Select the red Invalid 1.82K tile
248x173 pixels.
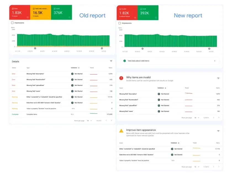click(x=127, y=12)
